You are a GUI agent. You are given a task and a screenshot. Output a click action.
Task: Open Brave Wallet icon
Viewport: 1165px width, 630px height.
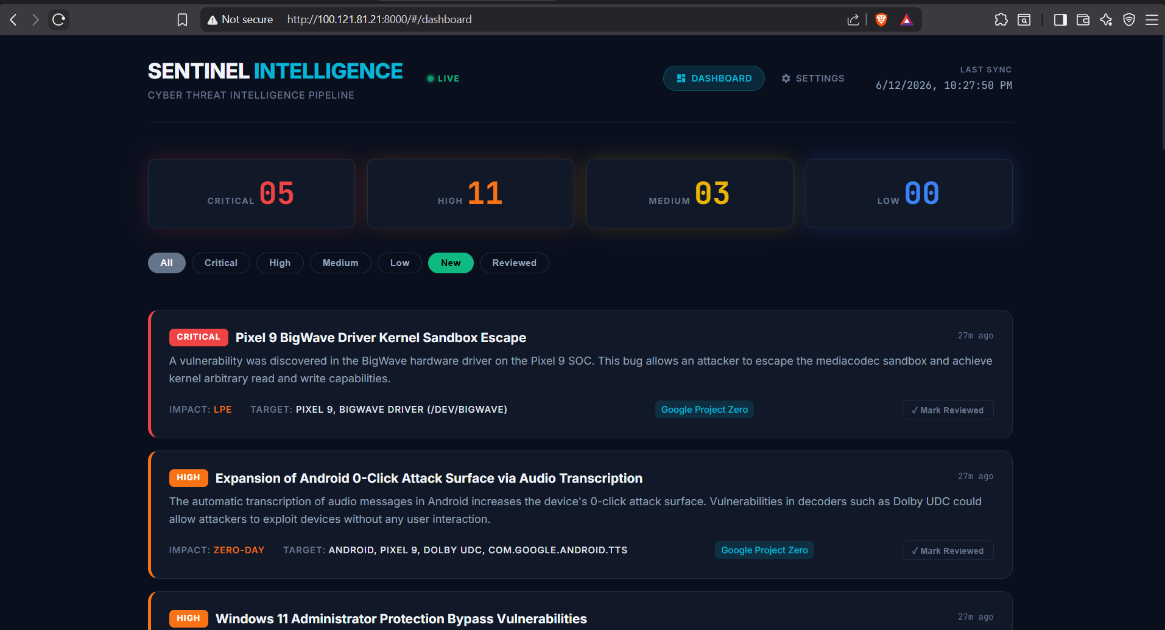[x=1083, y=19]
